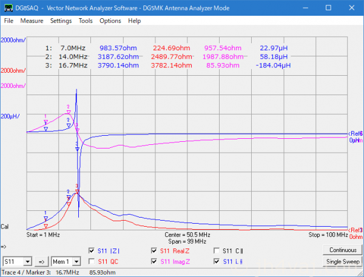
Task: Click the 58.18µH inductance value
Action: [x=274, y=56]
